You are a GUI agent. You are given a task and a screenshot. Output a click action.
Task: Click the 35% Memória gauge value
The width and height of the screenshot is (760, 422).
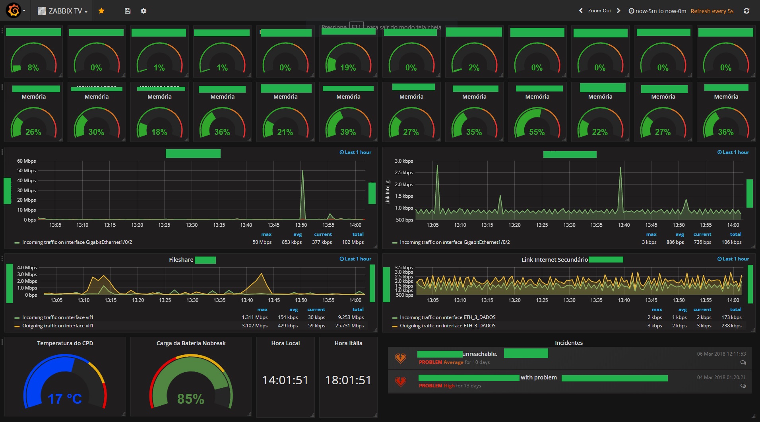click(x=474, y=132)
